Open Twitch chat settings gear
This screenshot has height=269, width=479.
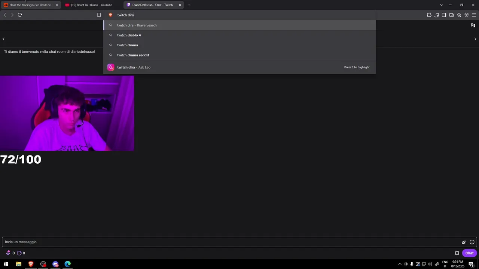[x=457, y=253]
